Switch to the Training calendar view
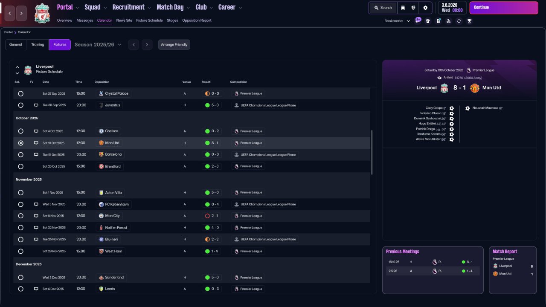The image size is (546, 307). click(x=38, y=45)
